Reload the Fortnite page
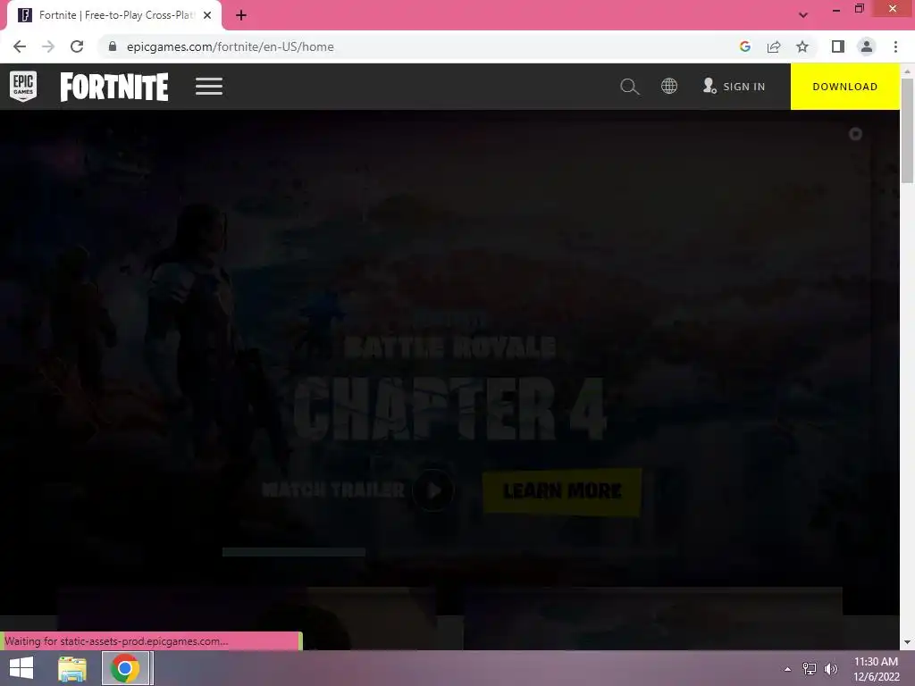This screenshot has width=915, height=686. (77, 46)
